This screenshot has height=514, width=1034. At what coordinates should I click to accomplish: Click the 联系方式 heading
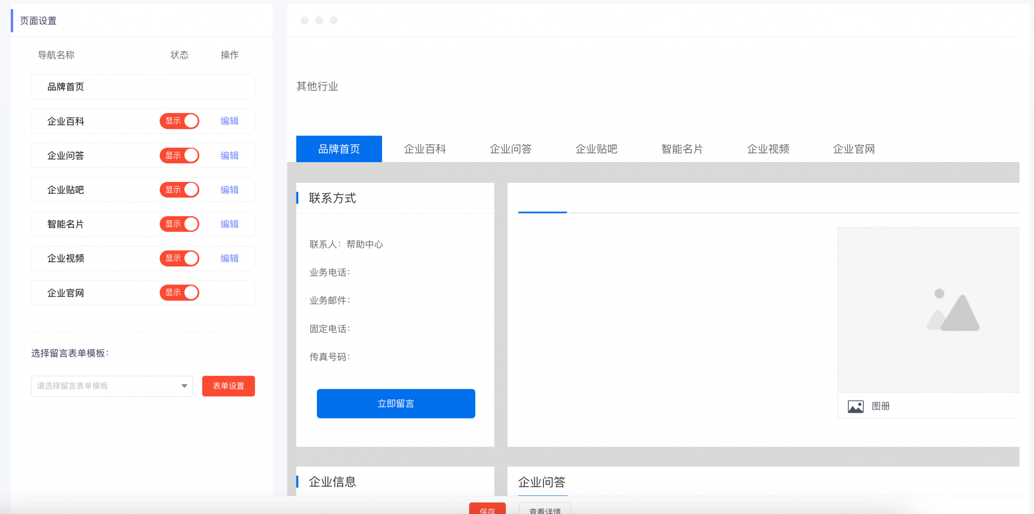pyautogui.click(x=333, y=198)
